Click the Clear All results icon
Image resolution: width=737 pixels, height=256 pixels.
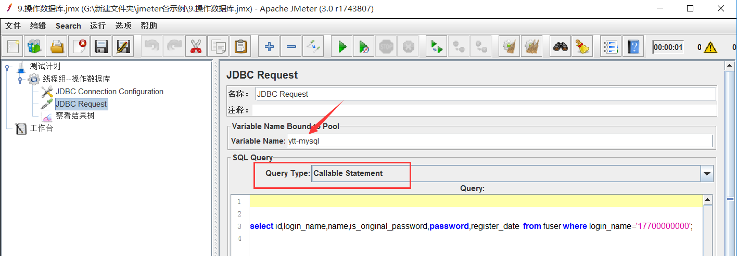[x=531, y=46]
